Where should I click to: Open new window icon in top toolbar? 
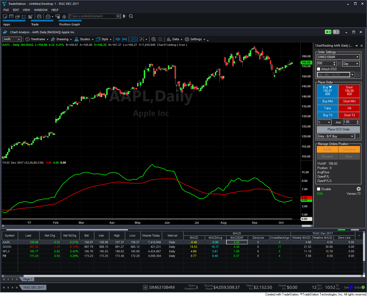[5, 16]
